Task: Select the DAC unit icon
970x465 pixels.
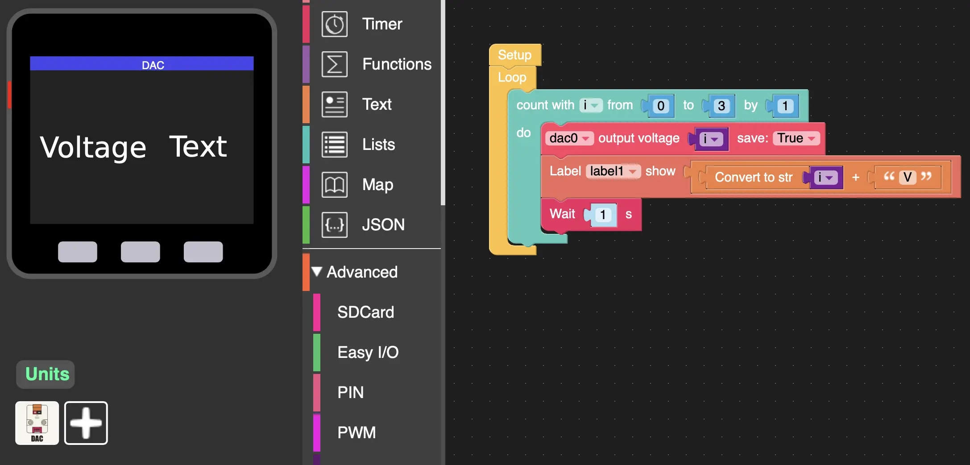Action: [x=37, y=423]
